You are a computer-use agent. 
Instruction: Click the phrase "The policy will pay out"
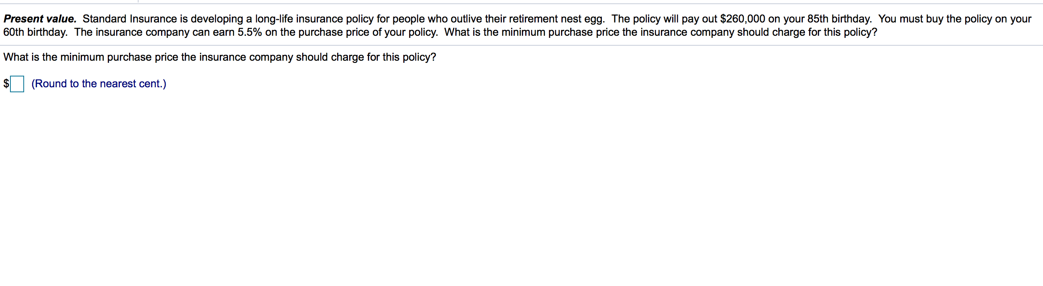pos(664,19)
